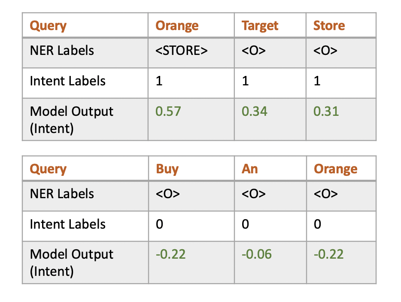Click the intent label 1 under Target

click(245, 81)
